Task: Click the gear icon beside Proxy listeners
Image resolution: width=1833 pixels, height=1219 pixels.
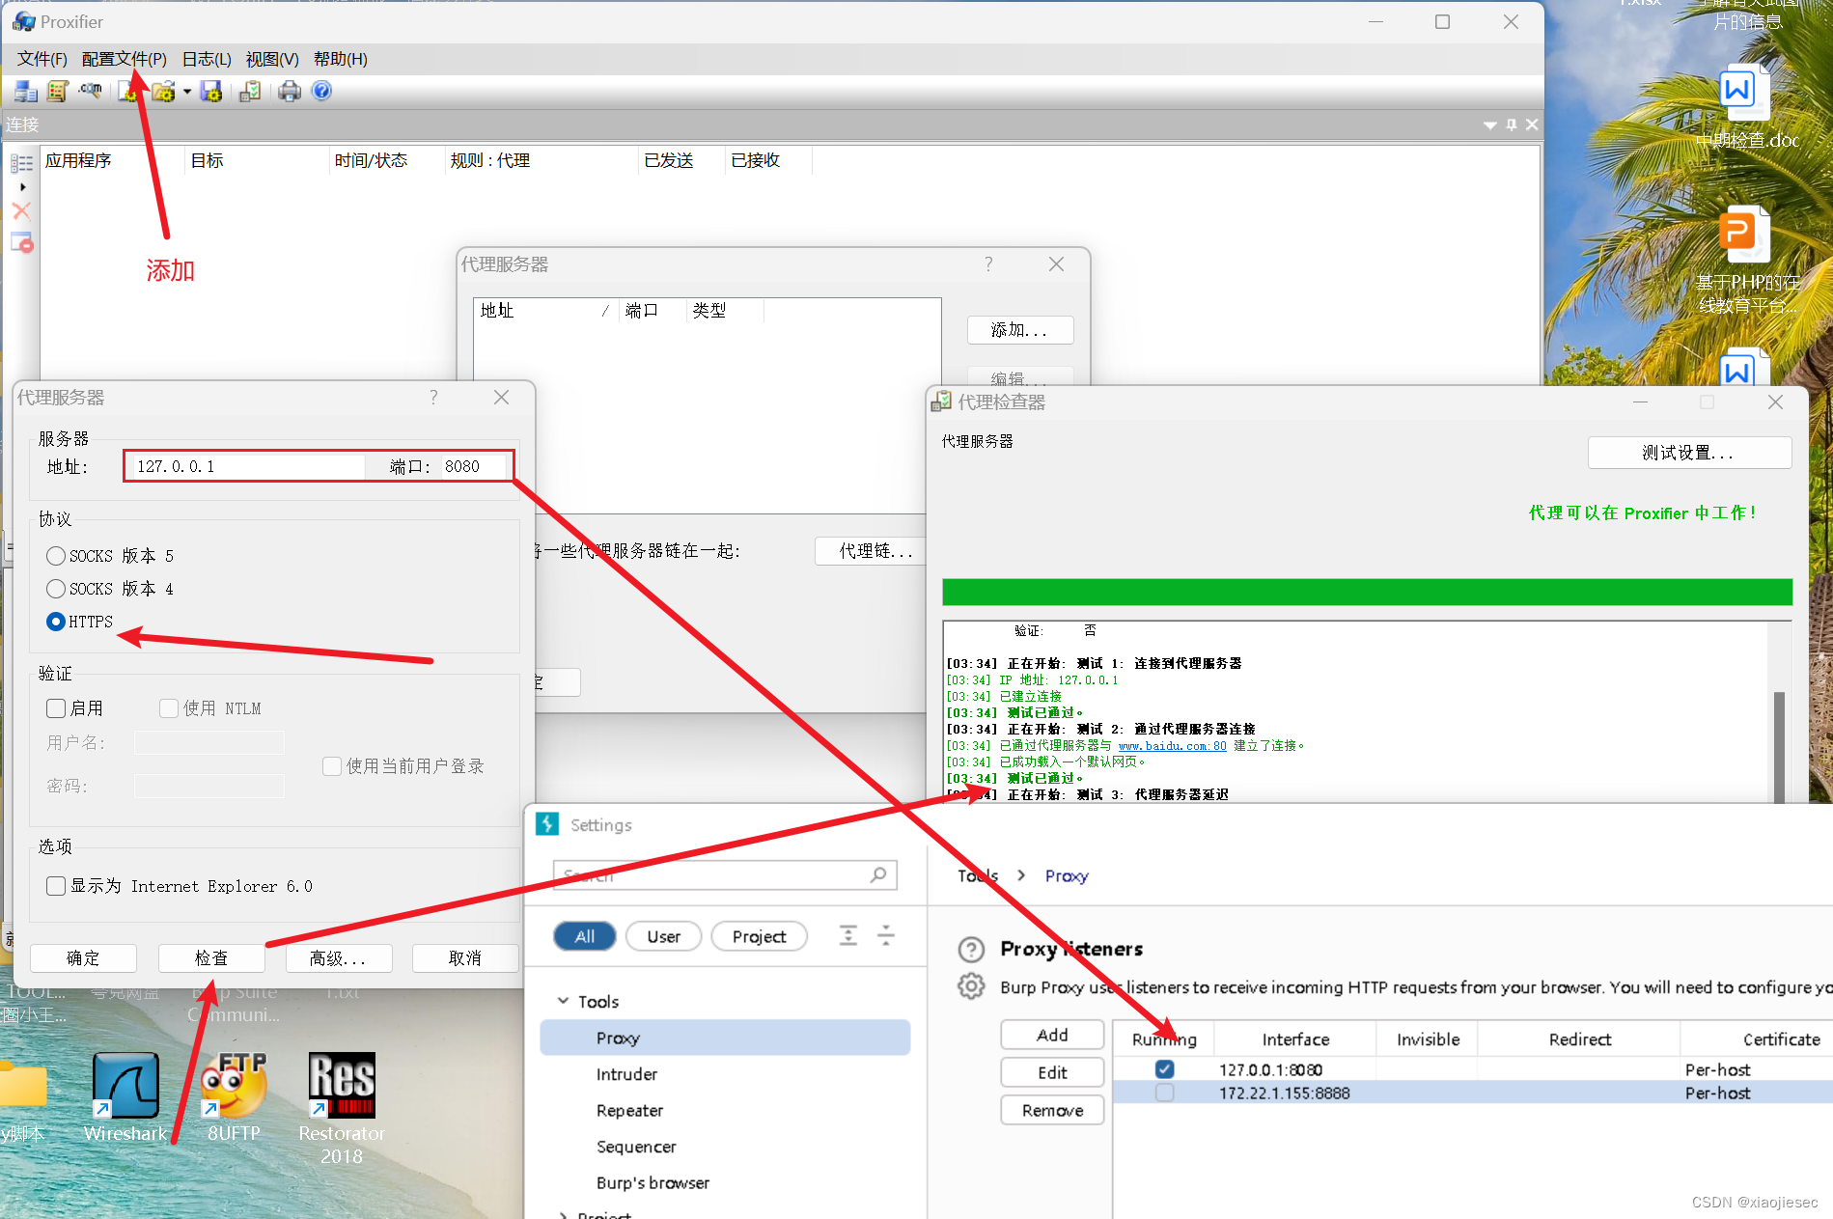Action: coord(971,986)
